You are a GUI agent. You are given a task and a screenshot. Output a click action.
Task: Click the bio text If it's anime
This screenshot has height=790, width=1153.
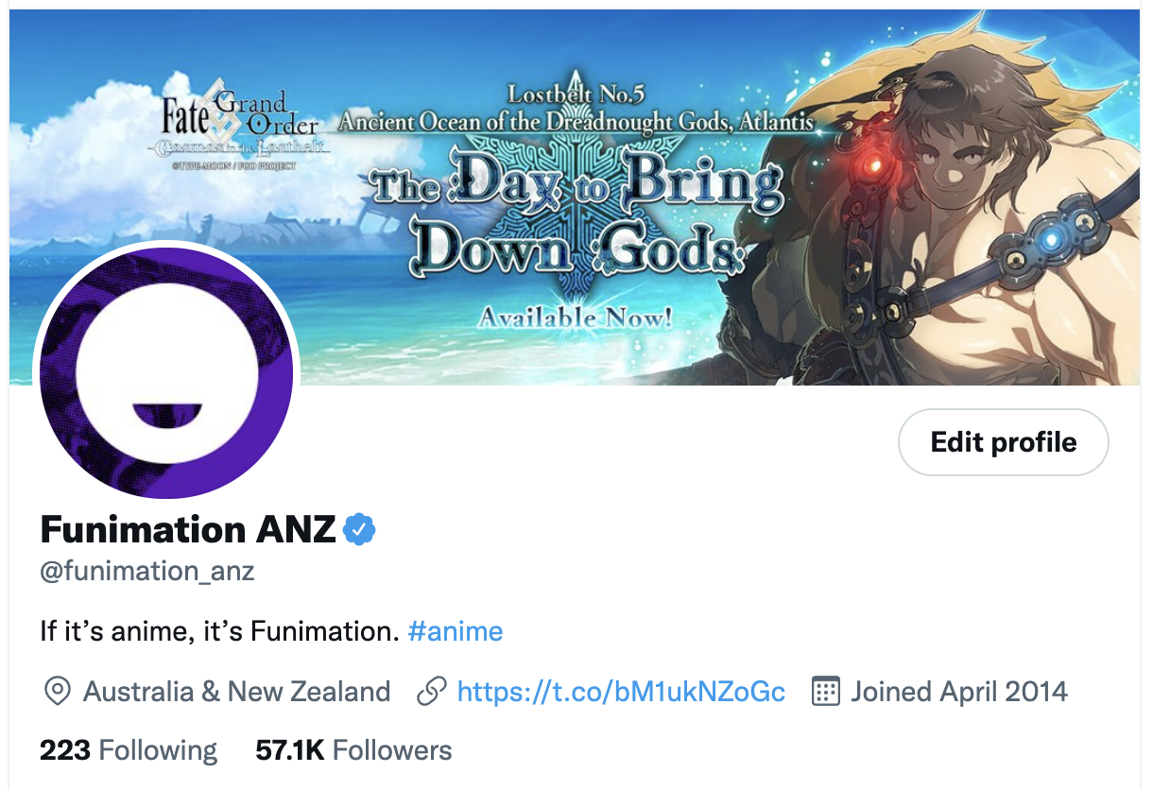pos(220,631)
